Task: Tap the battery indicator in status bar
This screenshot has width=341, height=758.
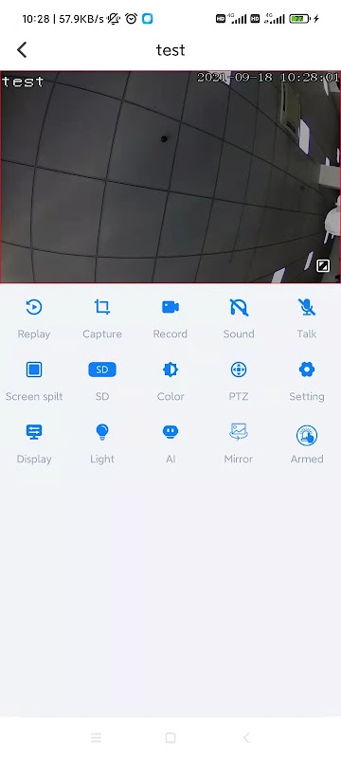Action: pos(299,19)
